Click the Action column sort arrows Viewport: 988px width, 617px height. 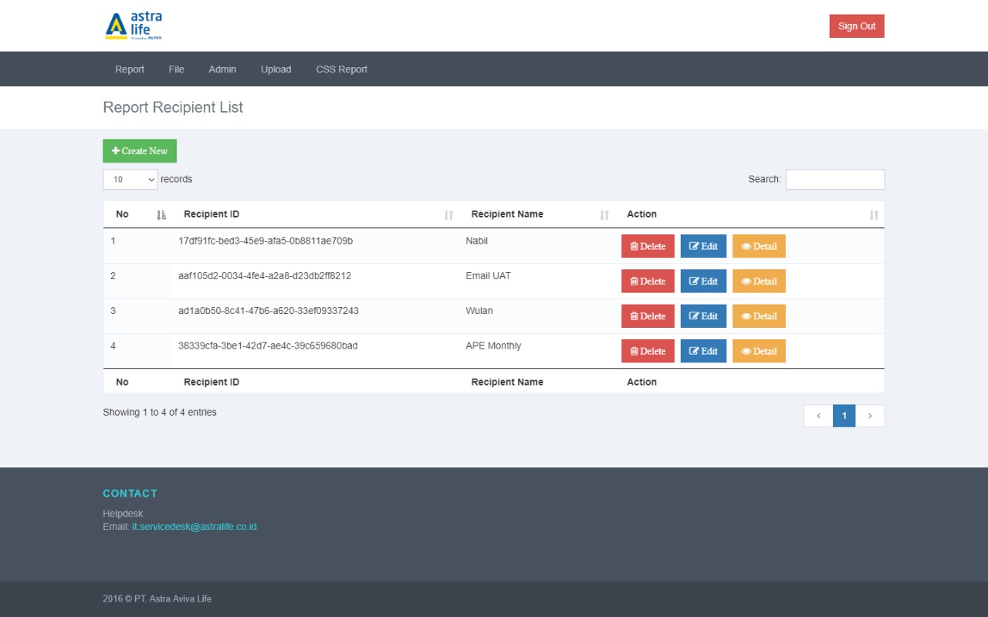coord(874,215)
